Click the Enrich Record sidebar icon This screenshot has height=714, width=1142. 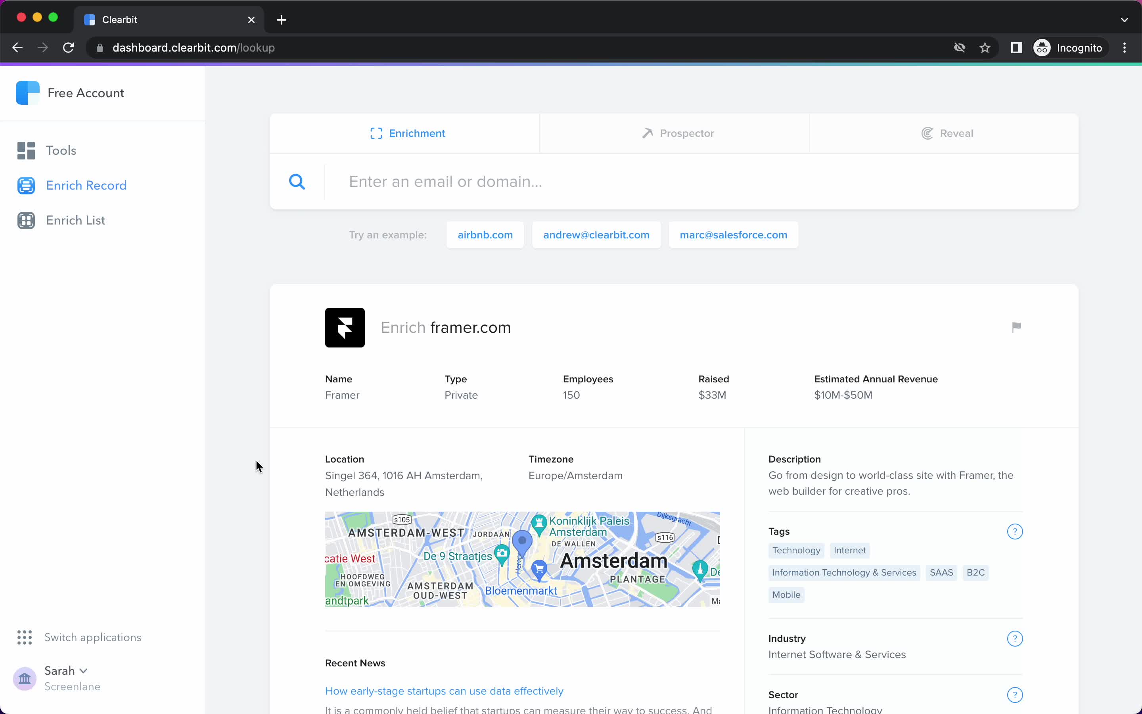(x=26, y=185)
